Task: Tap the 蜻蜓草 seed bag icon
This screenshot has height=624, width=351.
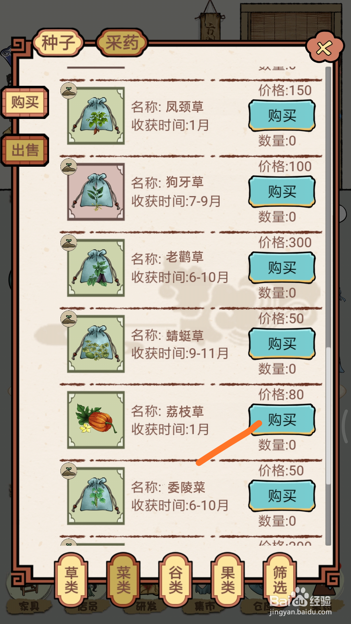Action: (x=96, y=344)
